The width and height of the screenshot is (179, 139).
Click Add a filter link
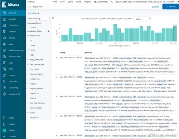[x=33, y=13]
